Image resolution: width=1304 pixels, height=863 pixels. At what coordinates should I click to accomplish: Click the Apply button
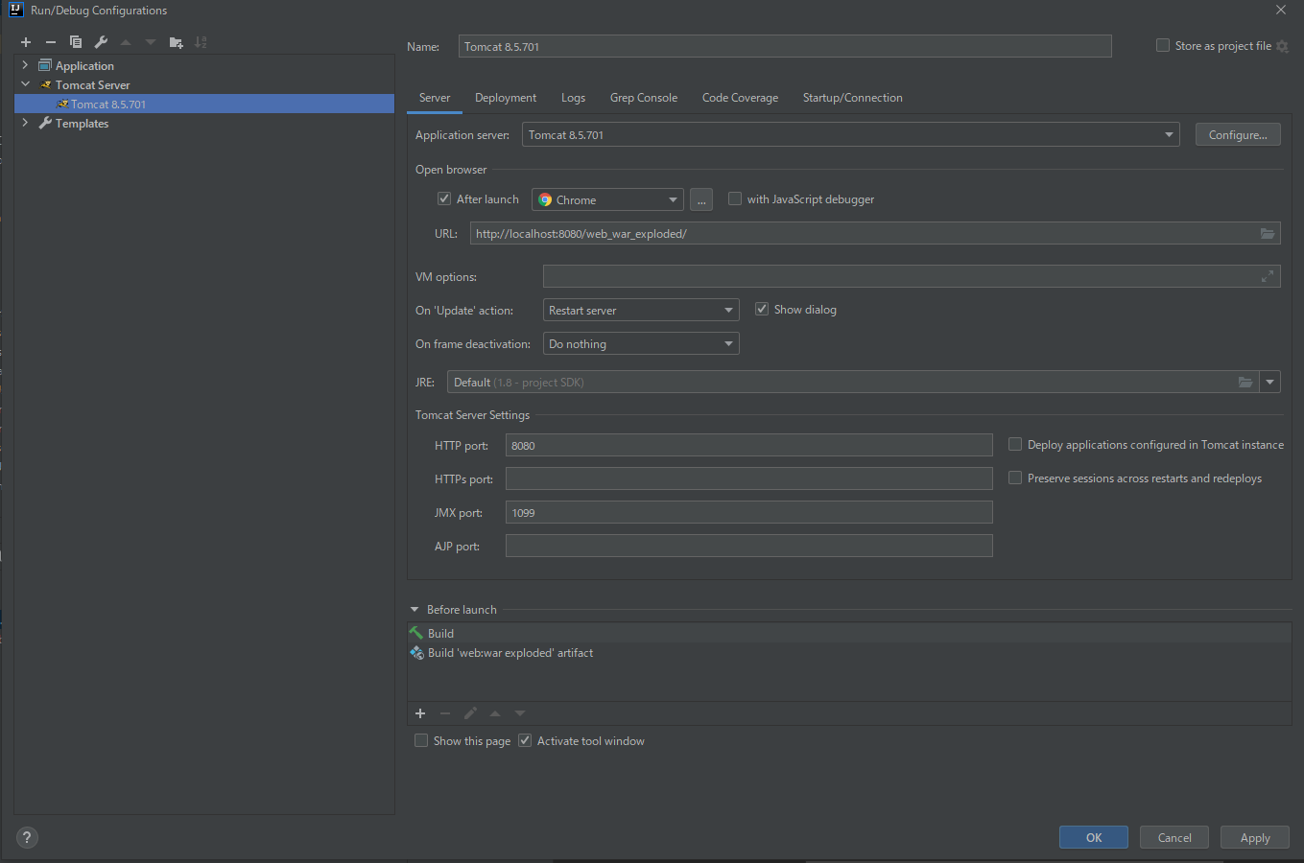(1255, 837)
